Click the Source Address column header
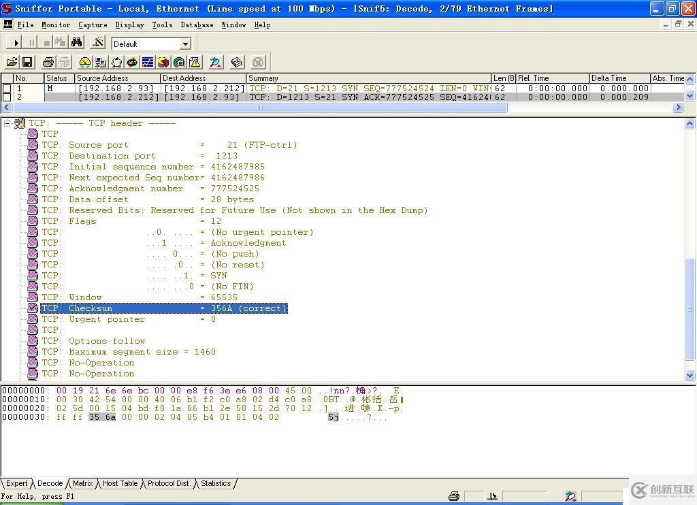 (x=117, y=78)
